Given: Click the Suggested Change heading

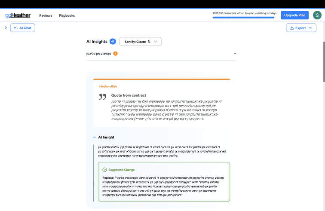Looking at the screenshot, I should pos(122,170).
